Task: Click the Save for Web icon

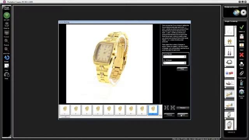Action: click(242, 92)
